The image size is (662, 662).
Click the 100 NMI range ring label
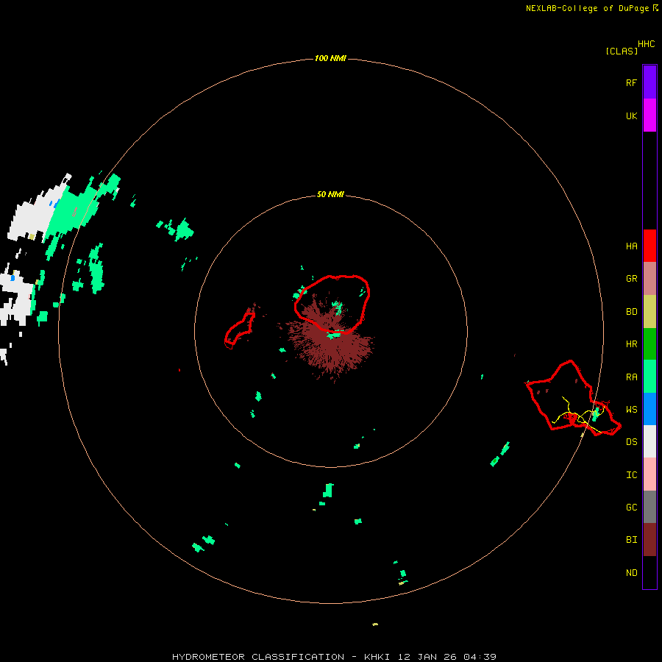click(x=330, y=58)
